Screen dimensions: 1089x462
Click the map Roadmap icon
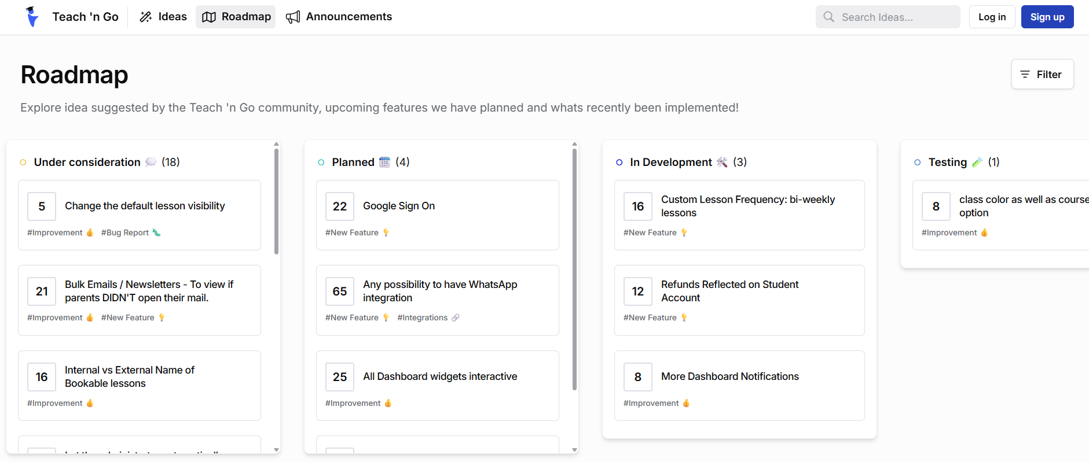point(208,17)
